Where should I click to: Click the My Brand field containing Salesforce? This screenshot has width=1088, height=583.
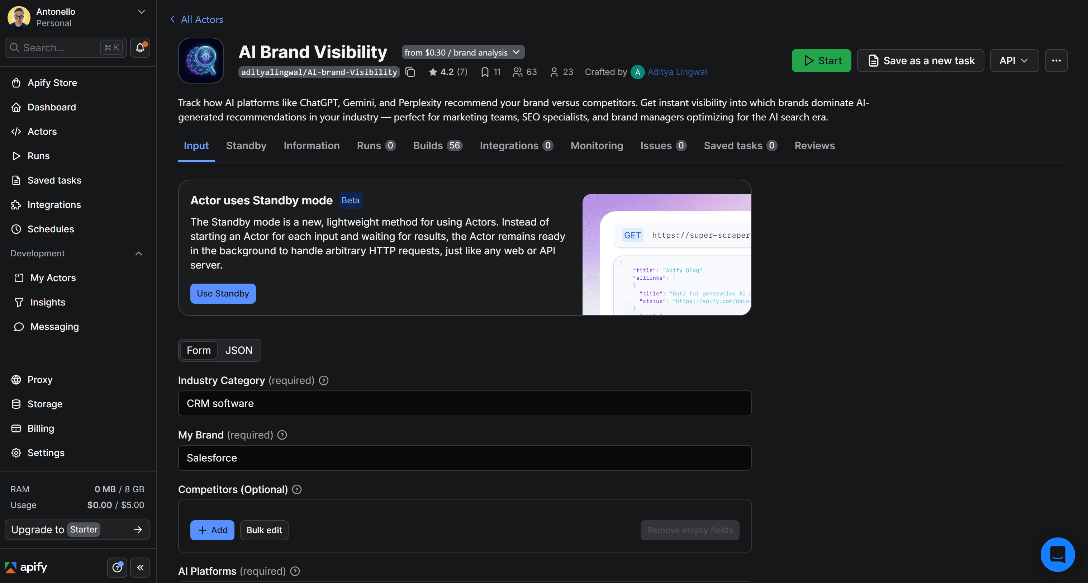tap(464, 458)
